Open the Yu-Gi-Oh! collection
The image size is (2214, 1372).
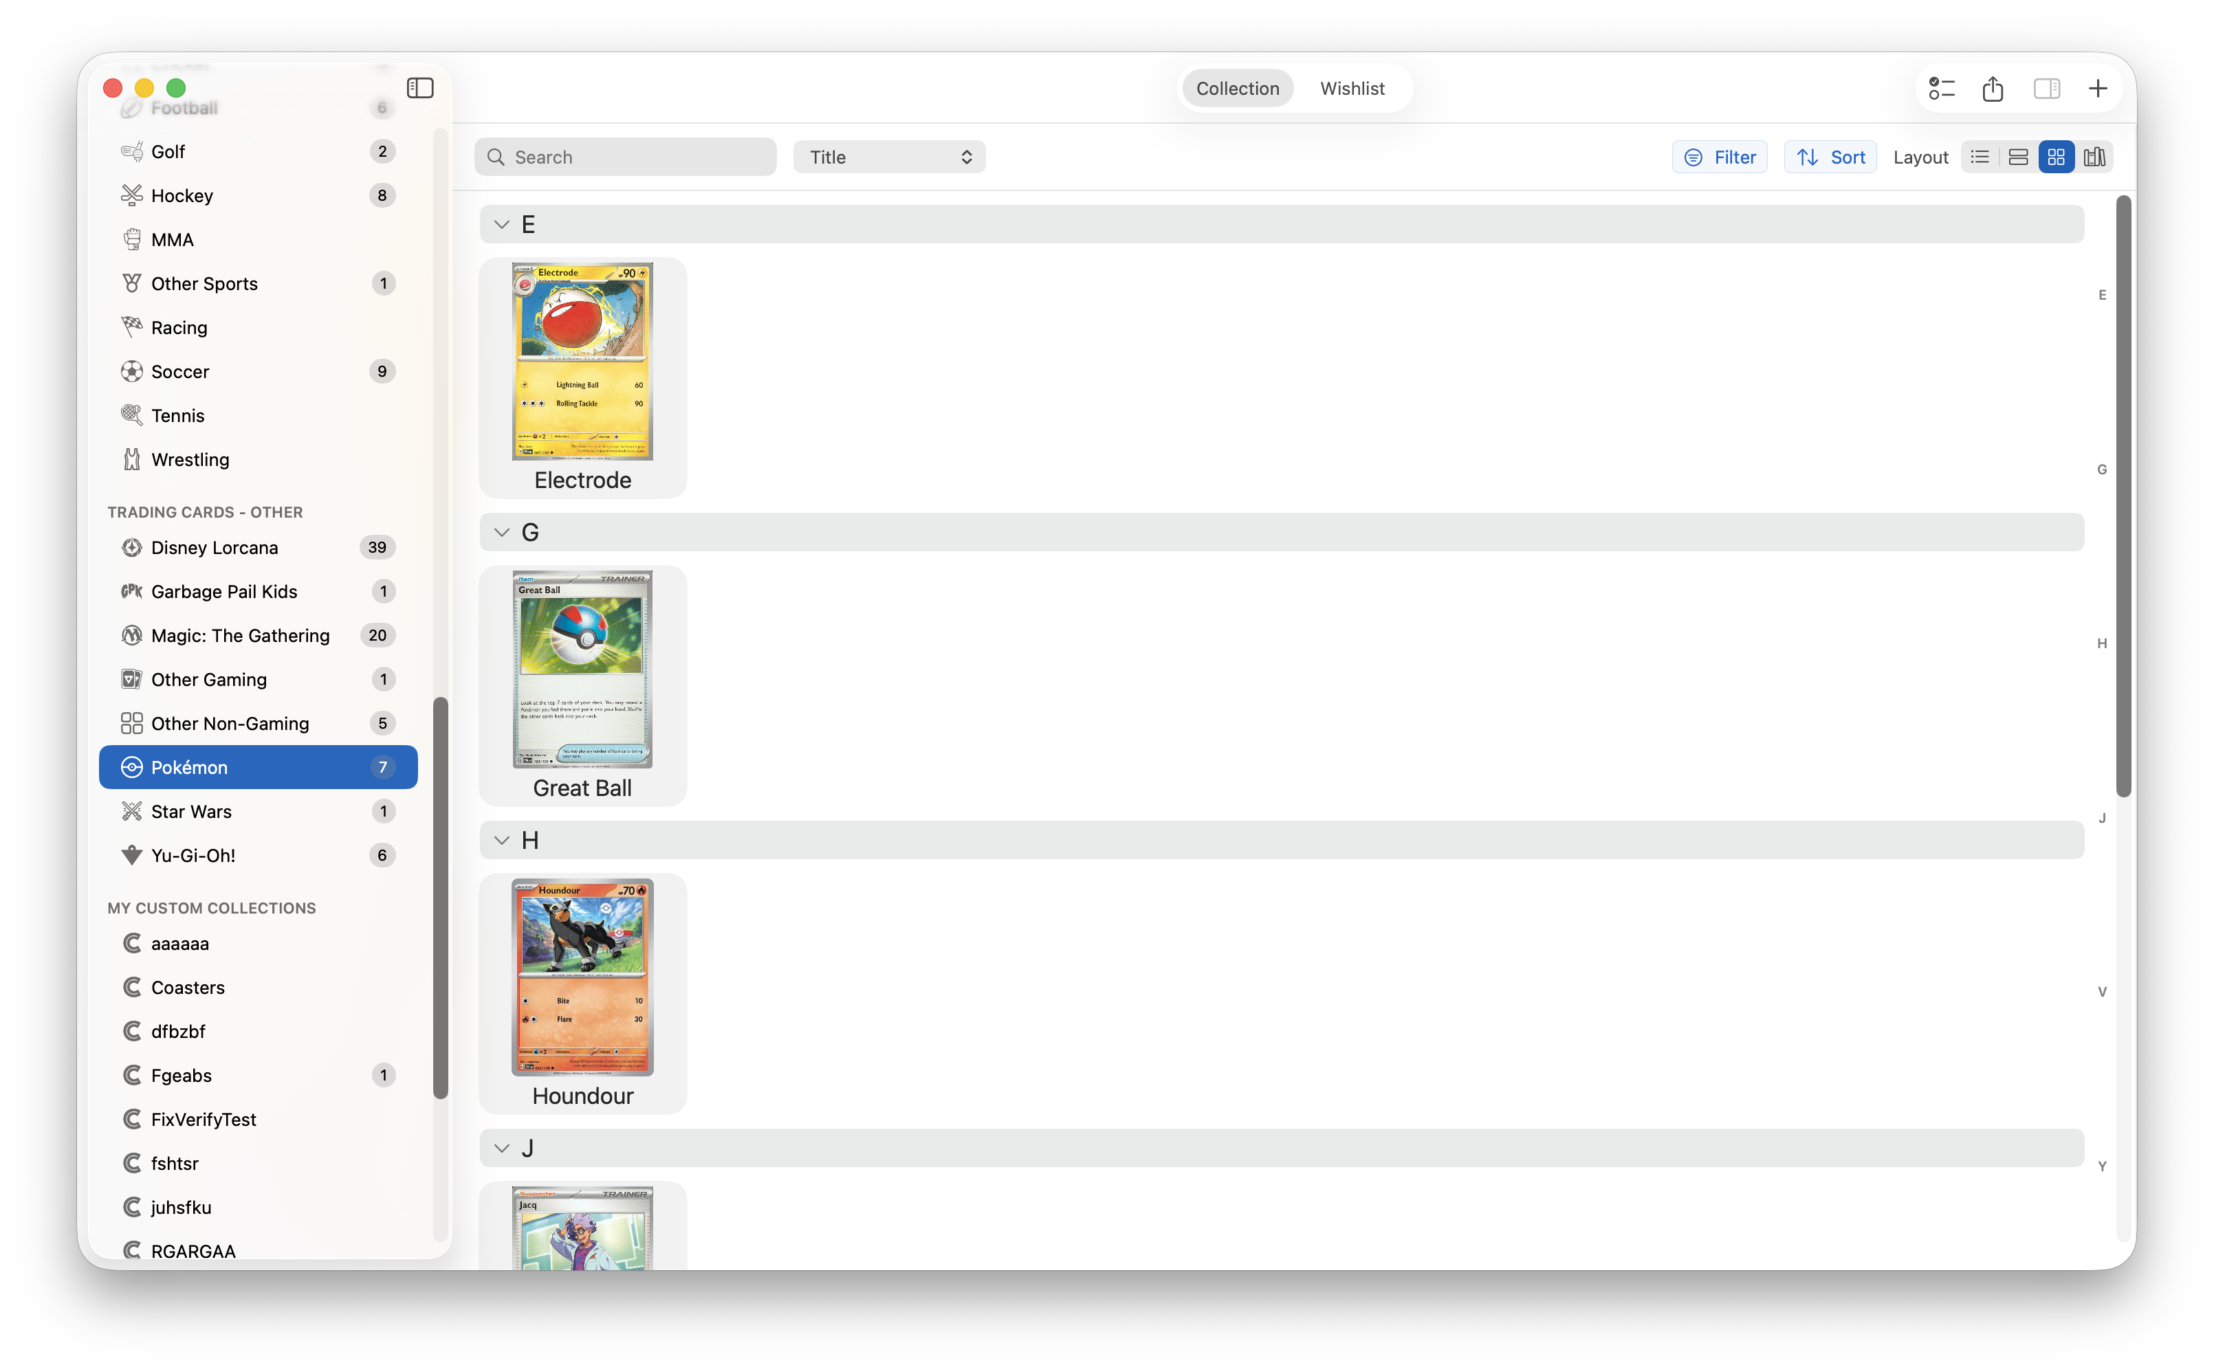click(x=193, y=855)
